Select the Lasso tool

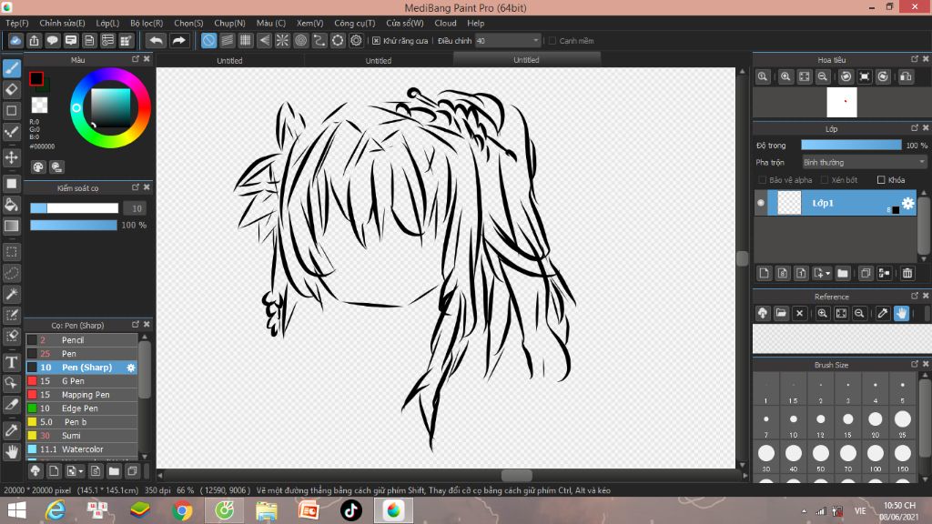[x=11, y=273]
